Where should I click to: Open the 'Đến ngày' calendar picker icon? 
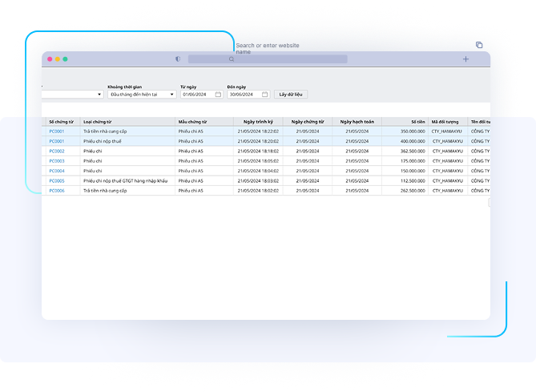tap(264, 95)
